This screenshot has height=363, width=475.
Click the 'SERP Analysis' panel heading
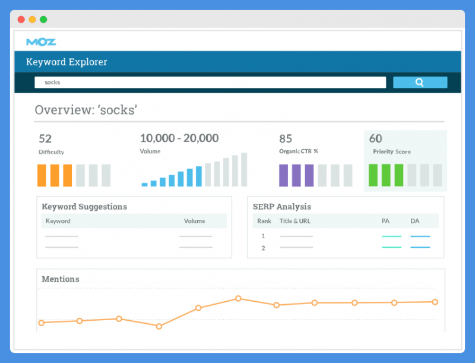[281, 207]
